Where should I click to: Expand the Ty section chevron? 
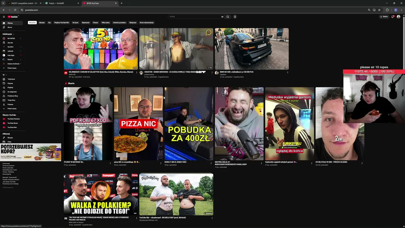point(6,75)
